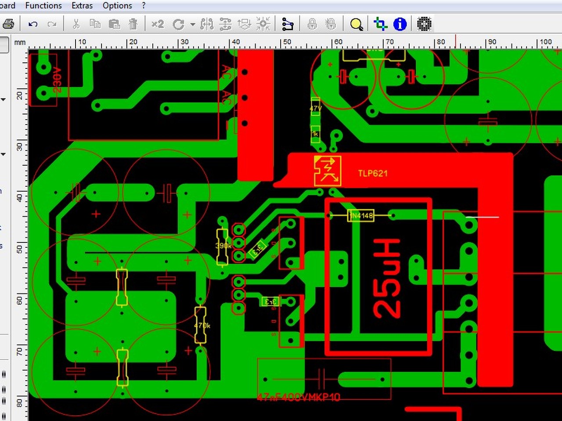Click the round photoview icon
Image resolution: width=562 pixels, height=421 pixels.
point(424,24)
